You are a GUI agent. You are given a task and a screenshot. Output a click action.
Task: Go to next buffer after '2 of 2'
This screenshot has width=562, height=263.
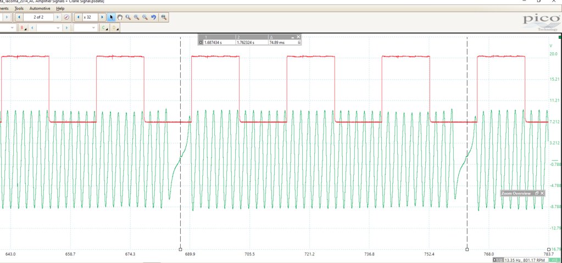pyautogui.click(x=58, y=17)
